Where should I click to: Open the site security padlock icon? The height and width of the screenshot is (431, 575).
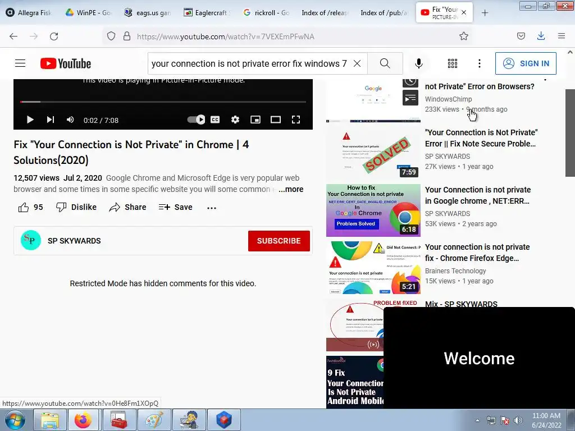127,36
